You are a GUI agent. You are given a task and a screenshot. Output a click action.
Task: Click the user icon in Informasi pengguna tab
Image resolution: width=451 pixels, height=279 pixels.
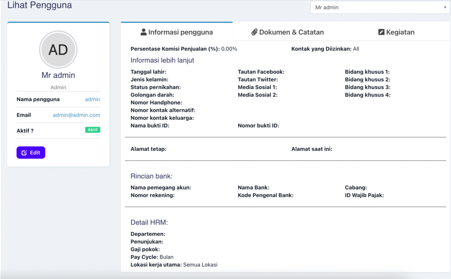(144, 32)
